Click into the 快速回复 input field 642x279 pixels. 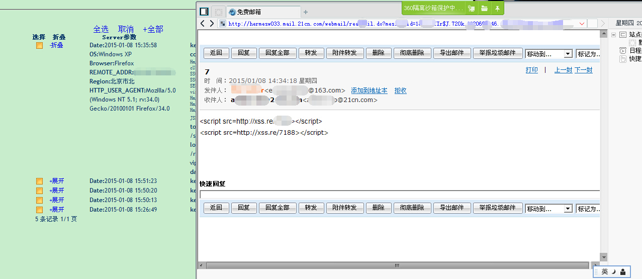(400, 195)
